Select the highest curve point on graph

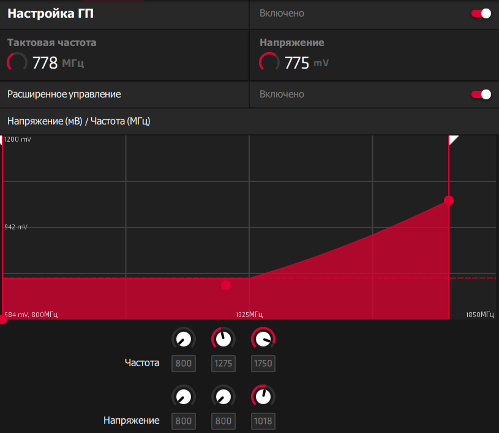(449, 201)
